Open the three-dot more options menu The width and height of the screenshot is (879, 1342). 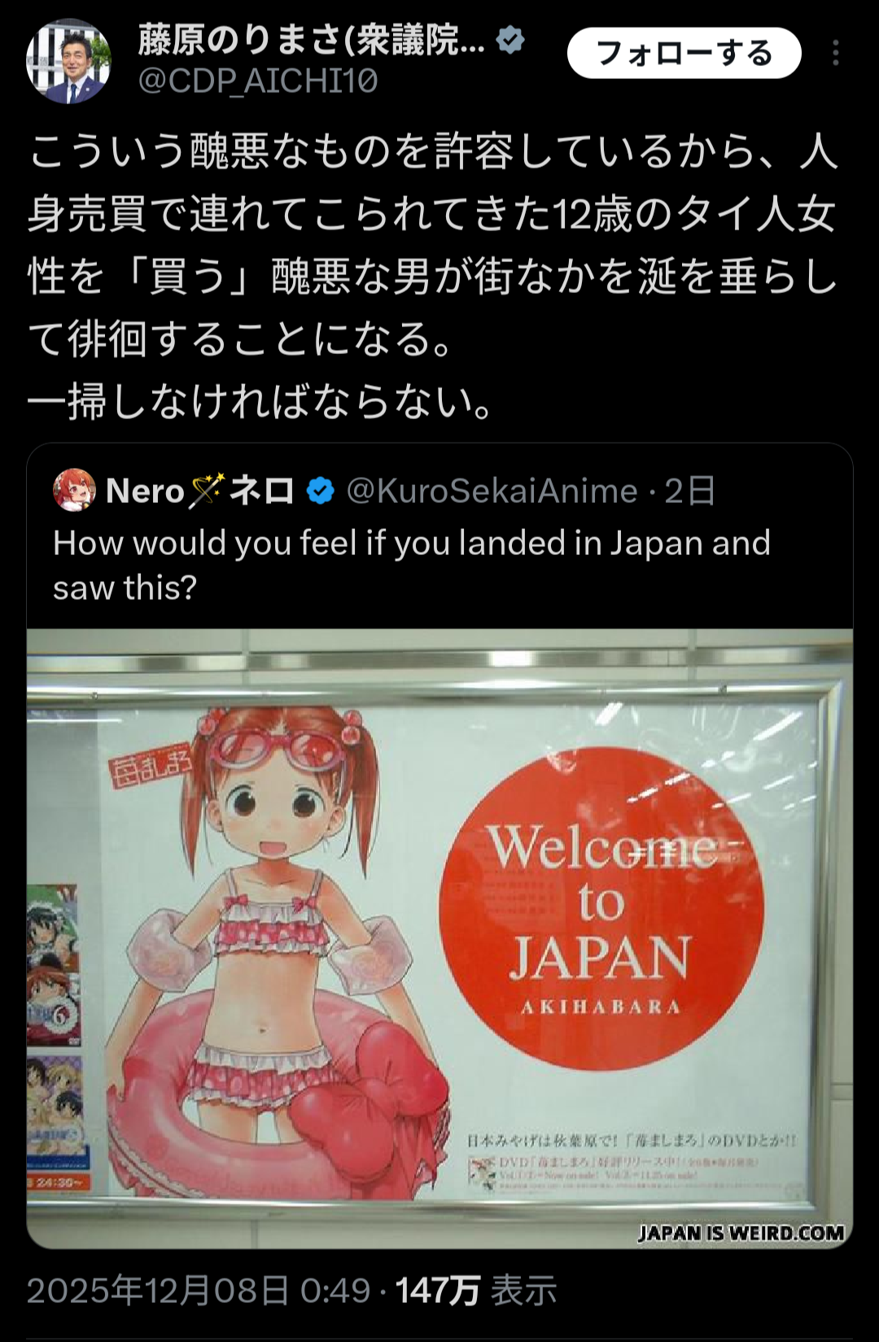click(x=836, y=53)
